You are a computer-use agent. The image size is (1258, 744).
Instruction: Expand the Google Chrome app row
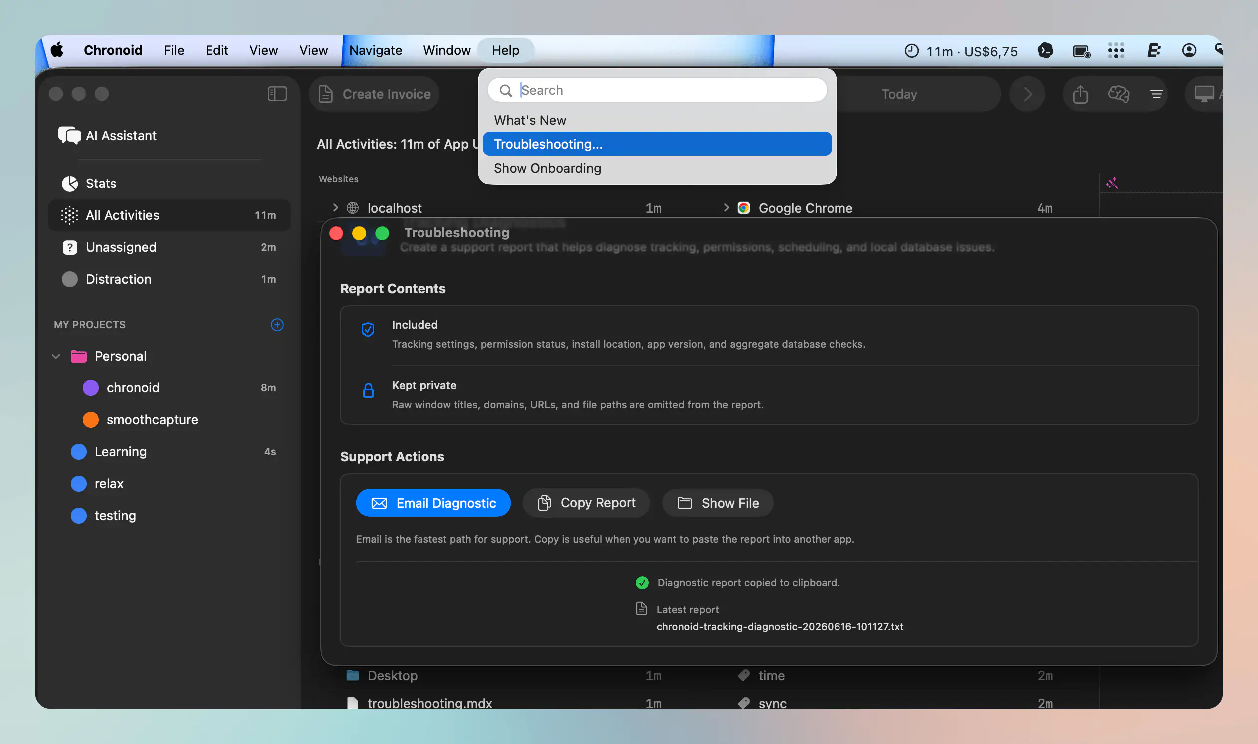[x=726, y=207]
